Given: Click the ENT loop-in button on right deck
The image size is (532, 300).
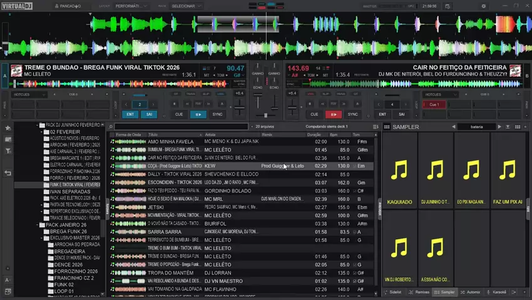Looking at the screenshot, I should click(x=382, y=114).
